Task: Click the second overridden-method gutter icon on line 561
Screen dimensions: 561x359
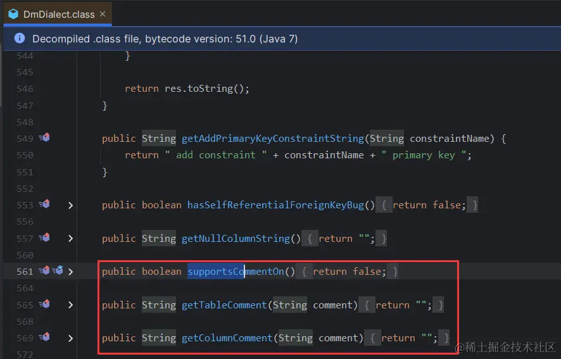Action: pyautogui.click(x=58, y=270)
